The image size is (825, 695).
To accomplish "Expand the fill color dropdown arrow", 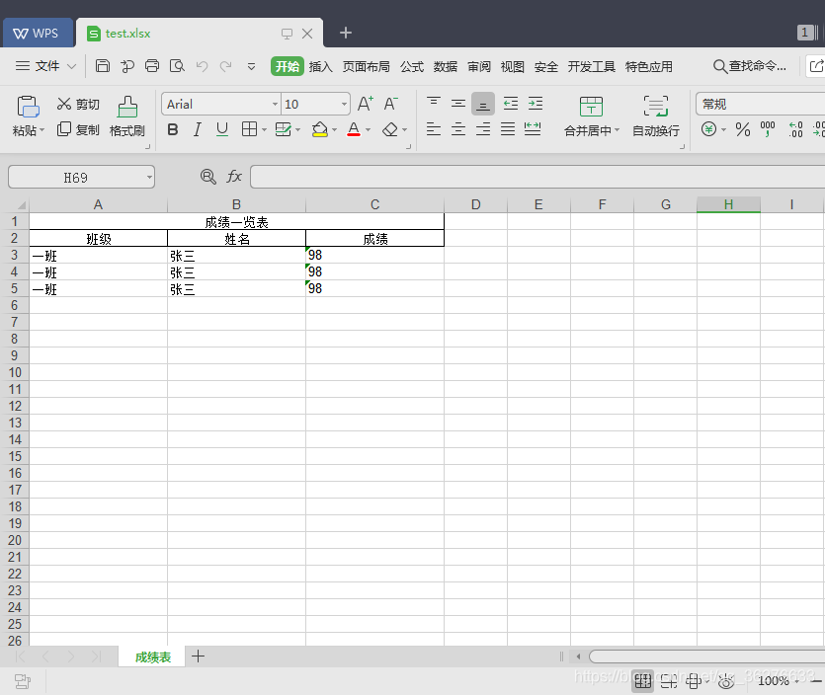I will (x=333, y=129).
